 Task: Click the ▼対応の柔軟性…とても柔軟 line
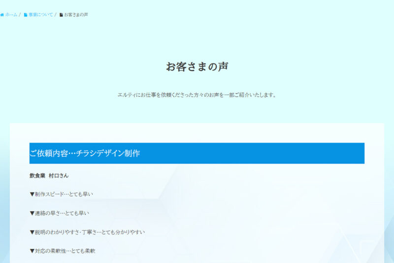[x=63, y=251]
